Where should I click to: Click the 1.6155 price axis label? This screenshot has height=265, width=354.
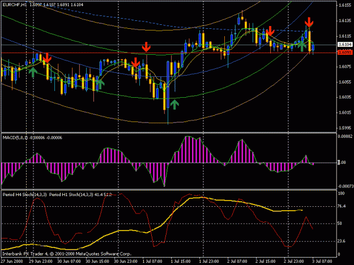point(345,5)
